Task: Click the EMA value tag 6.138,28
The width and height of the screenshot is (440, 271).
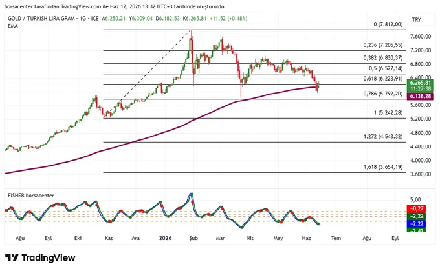Action: pos(421,96)
